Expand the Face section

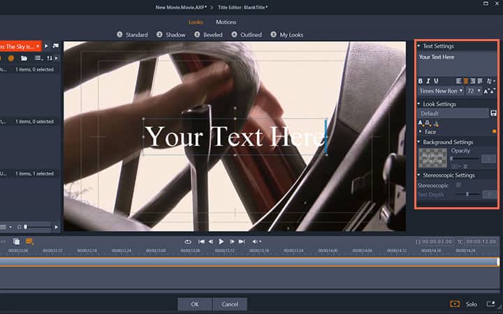[x=421, y=132]
